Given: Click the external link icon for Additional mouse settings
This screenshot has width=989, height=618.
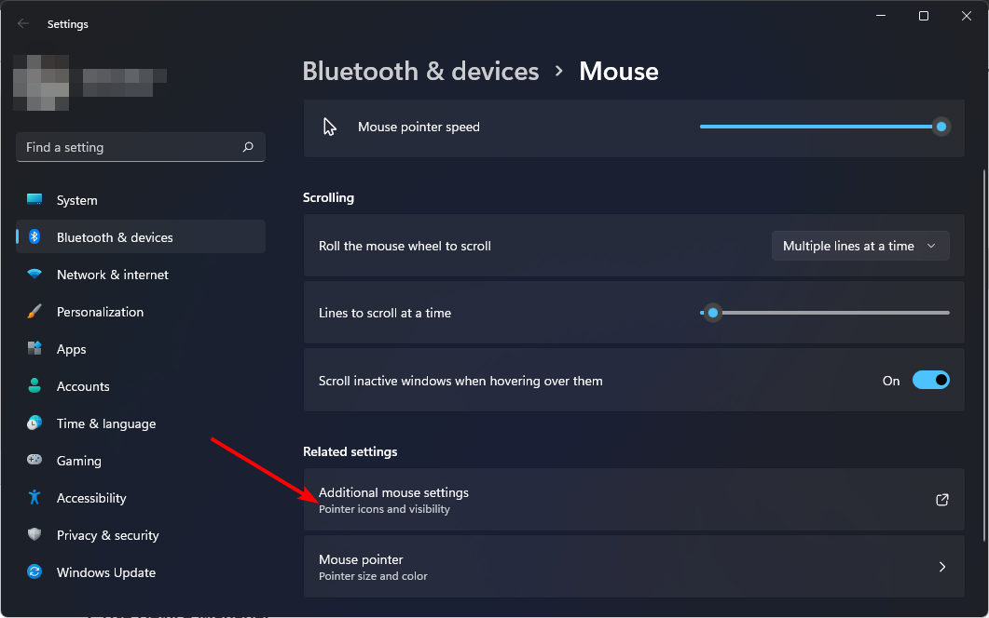Looking at the screenshot, I should click(941, 500).
